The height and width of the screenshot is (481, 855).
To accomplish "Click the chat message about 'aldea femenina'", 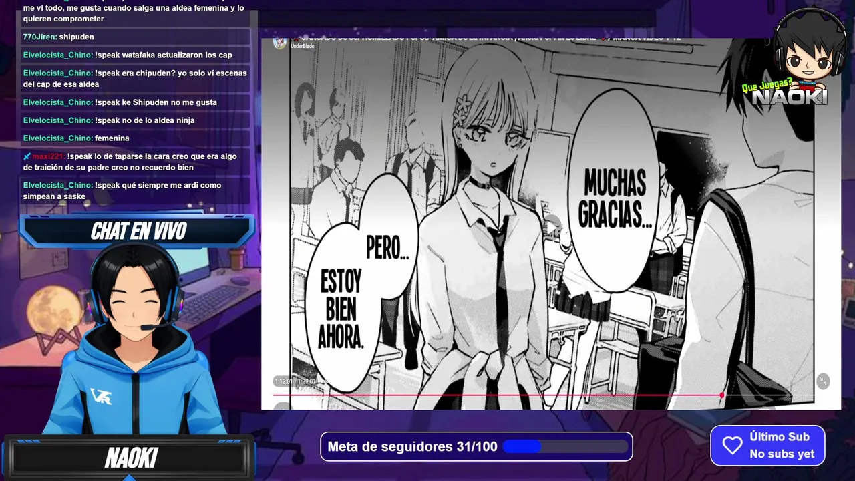I will [136, 13].
